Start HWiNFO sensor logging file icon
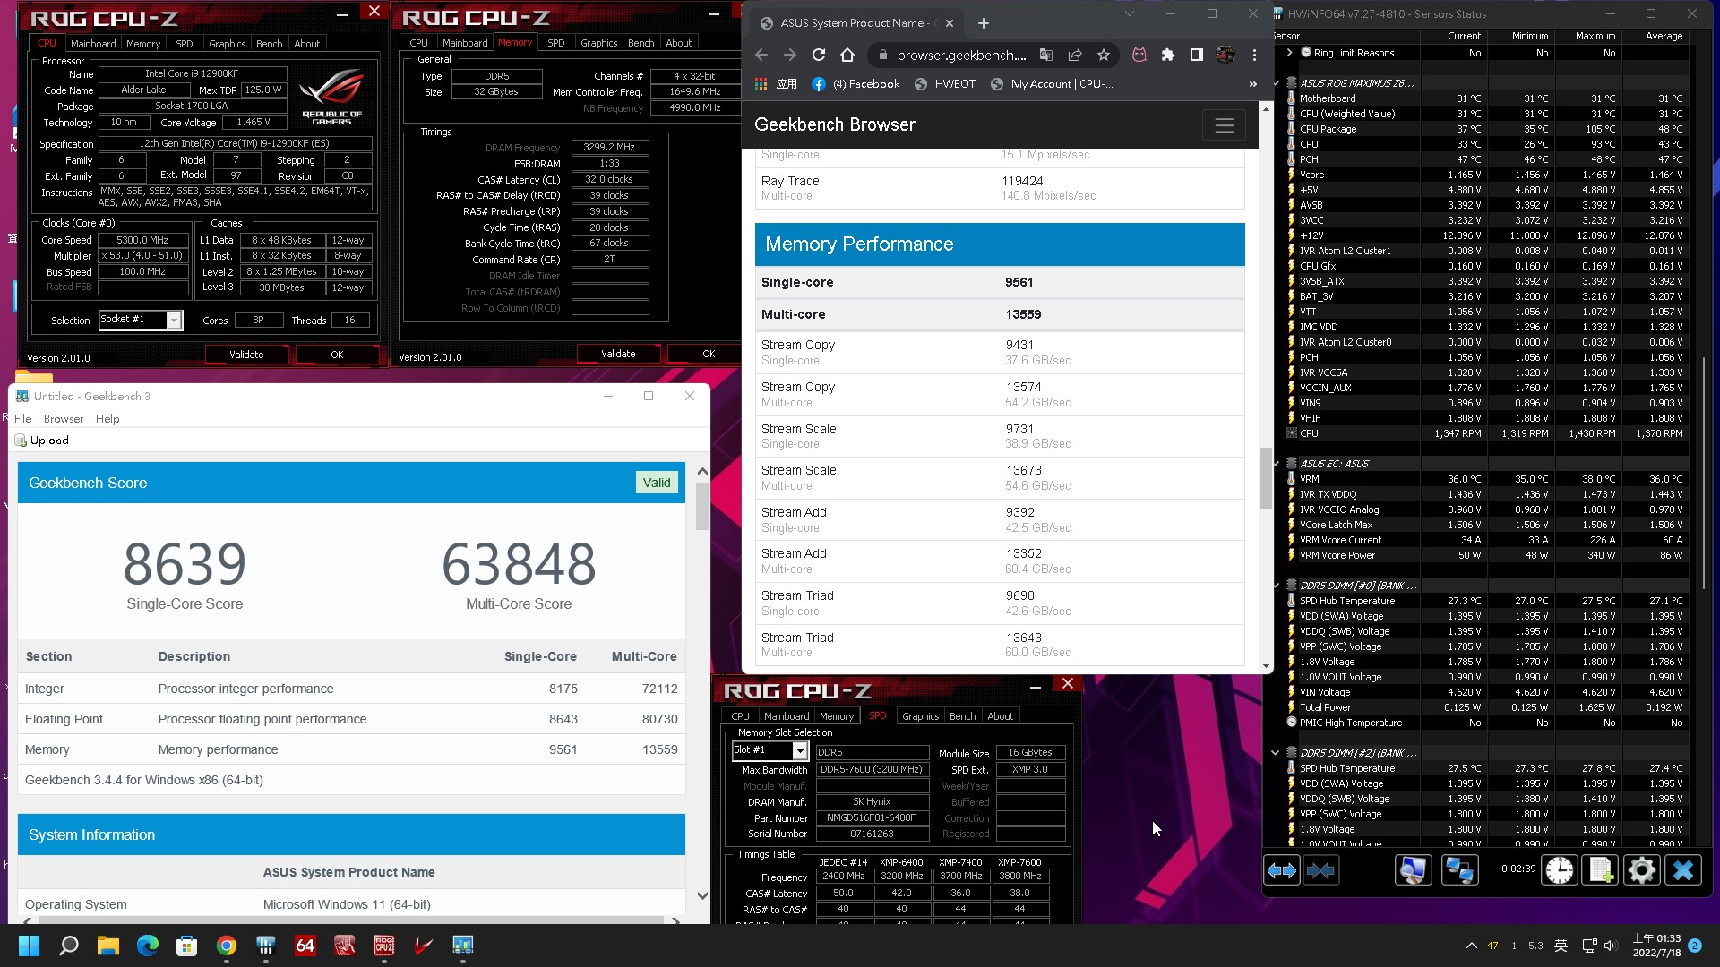 point(1601,870)
